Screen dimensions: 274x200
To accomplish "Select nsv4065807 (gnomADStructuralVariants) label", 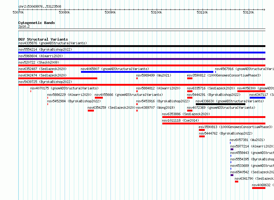I will tap(115, 69).
